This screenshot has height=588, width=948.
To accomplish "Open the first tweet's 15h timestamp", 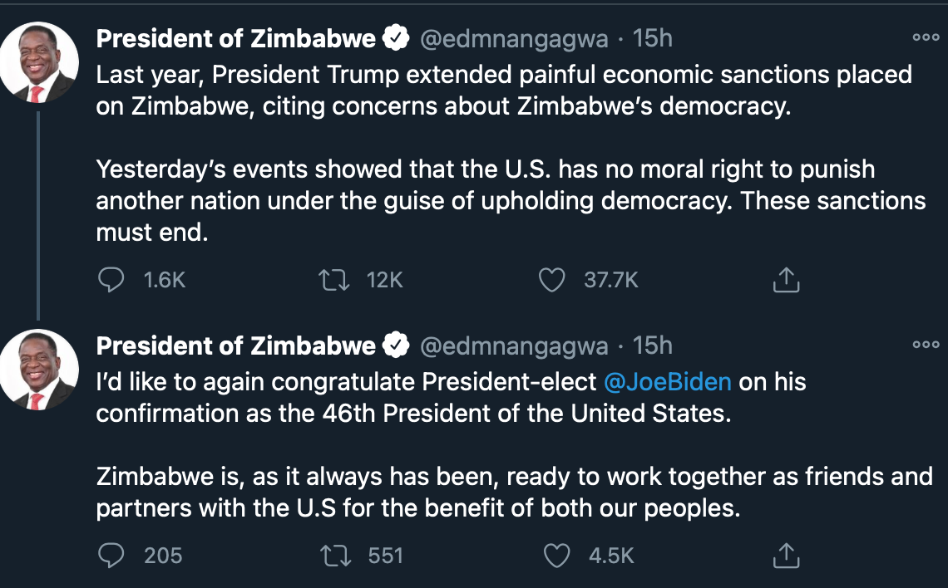I will click(653, 38).
